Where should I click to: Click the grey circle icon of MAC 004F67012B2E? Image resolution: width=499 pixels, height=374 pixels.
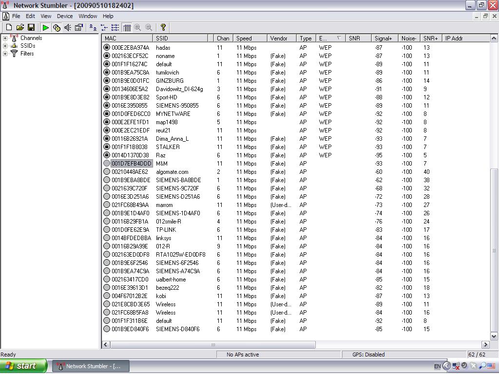(x=107, y=296)
